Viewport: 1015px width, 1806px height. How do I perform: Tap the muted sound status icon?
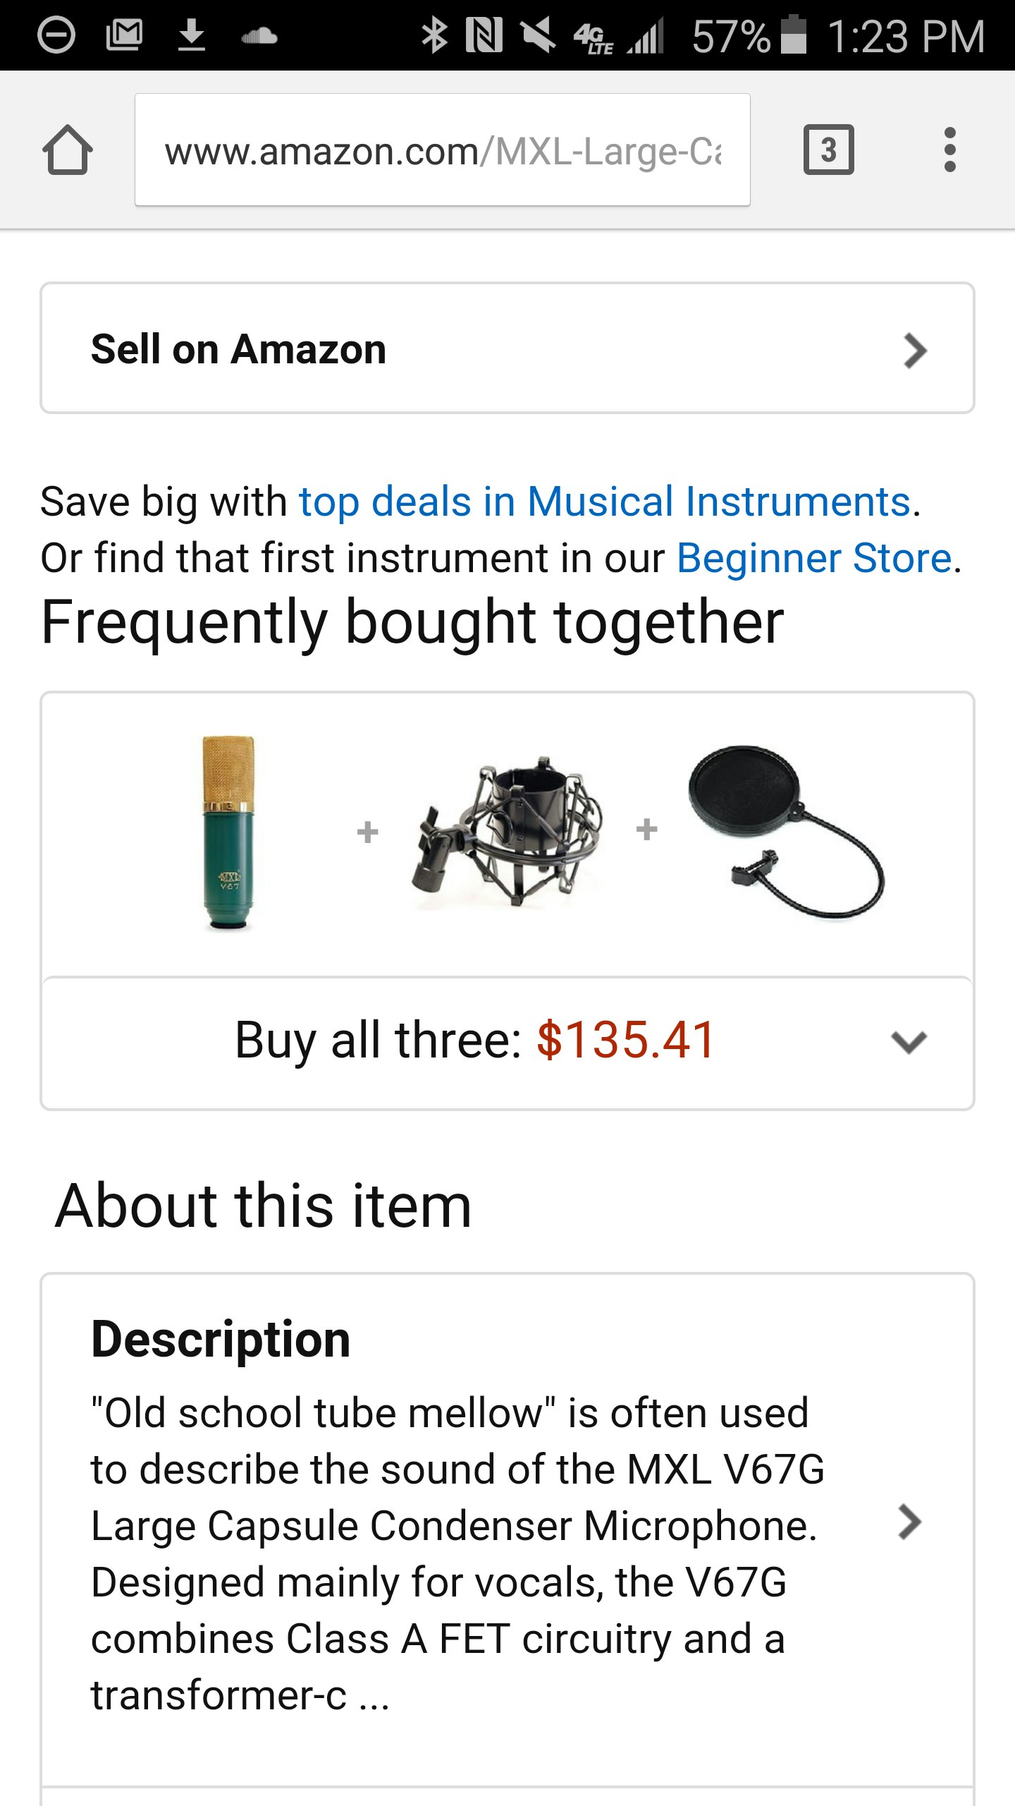point(538,35)
